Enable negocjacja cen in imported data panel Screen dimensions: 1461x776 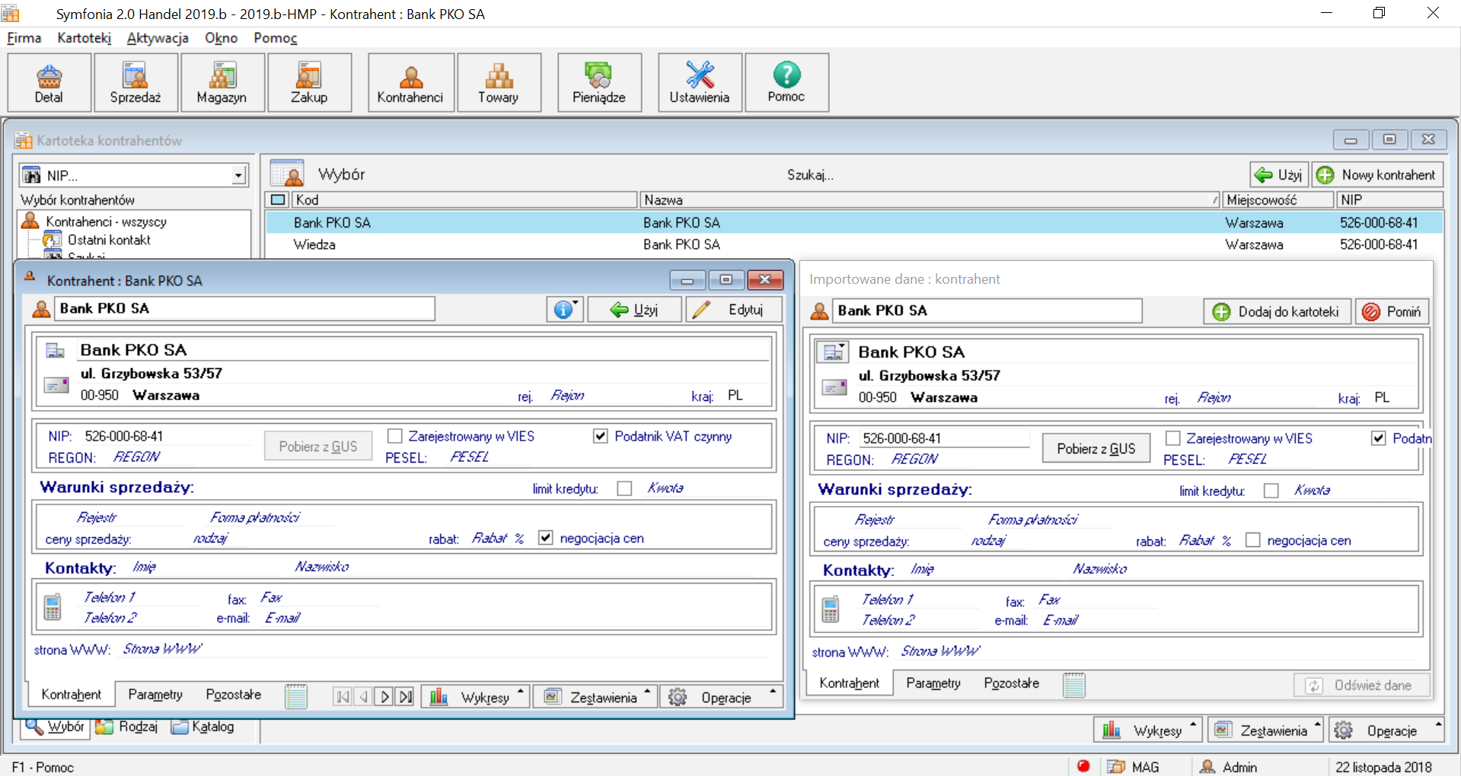[1252, 540]
